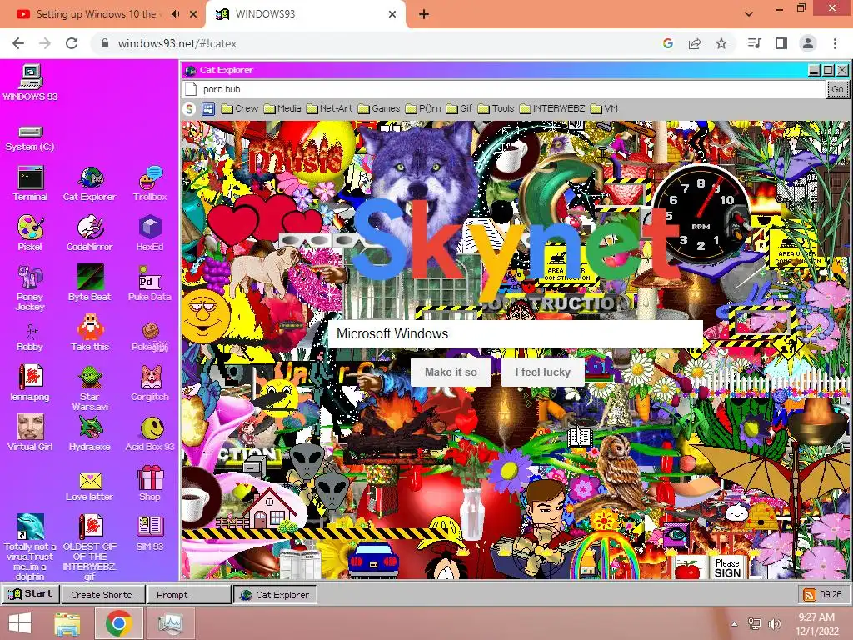Mute the audio on the YouTube tab

click(175, 14)
